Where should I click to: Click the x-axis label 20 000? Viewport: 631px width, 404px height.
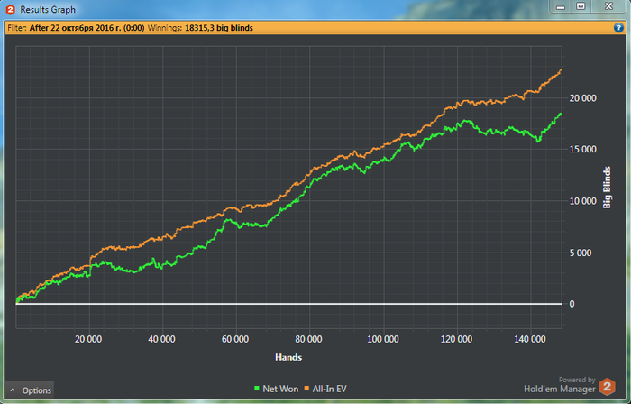(x=88, y=339)
